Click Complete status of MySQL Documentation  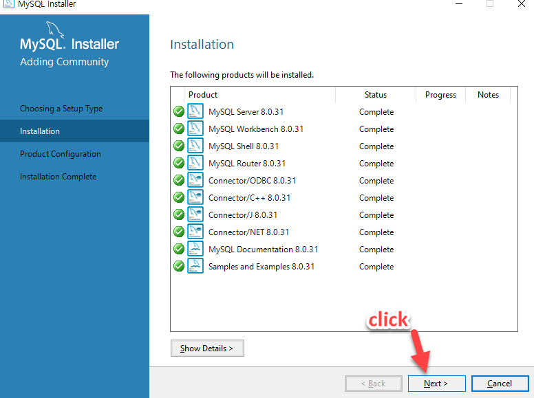376,250
